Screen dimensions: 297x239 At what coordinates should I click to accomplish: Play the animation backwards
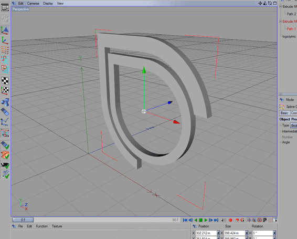click(x=196, y=220)
